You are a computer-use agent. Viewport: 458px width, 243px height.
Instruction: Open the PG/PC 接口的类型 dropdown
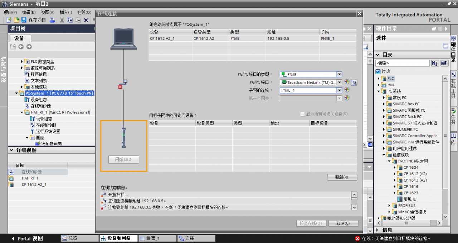pyautogui.click(x=339, y=74)
